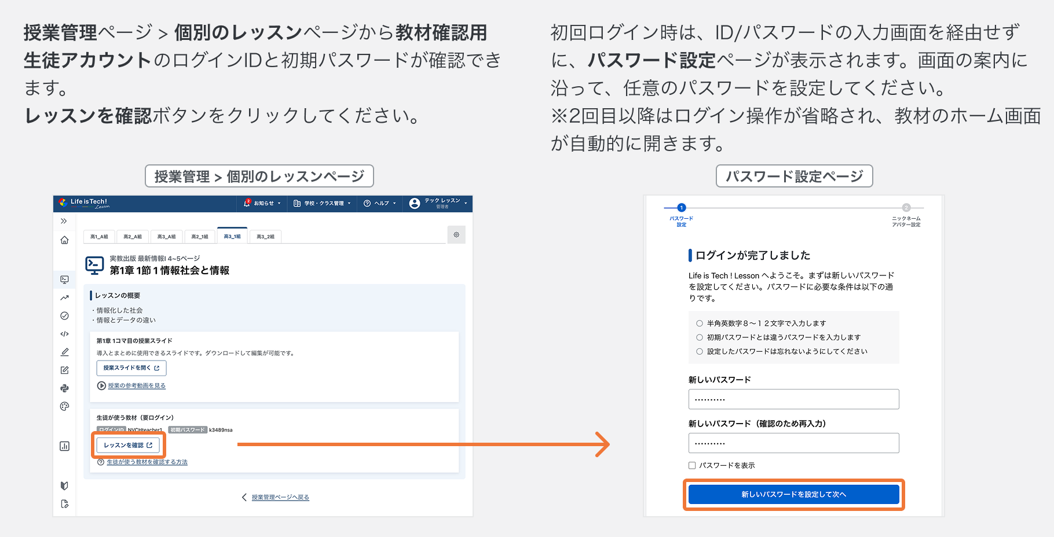
Task: Check the パスワードを表示 checkbox
Action: pos(692,465)
